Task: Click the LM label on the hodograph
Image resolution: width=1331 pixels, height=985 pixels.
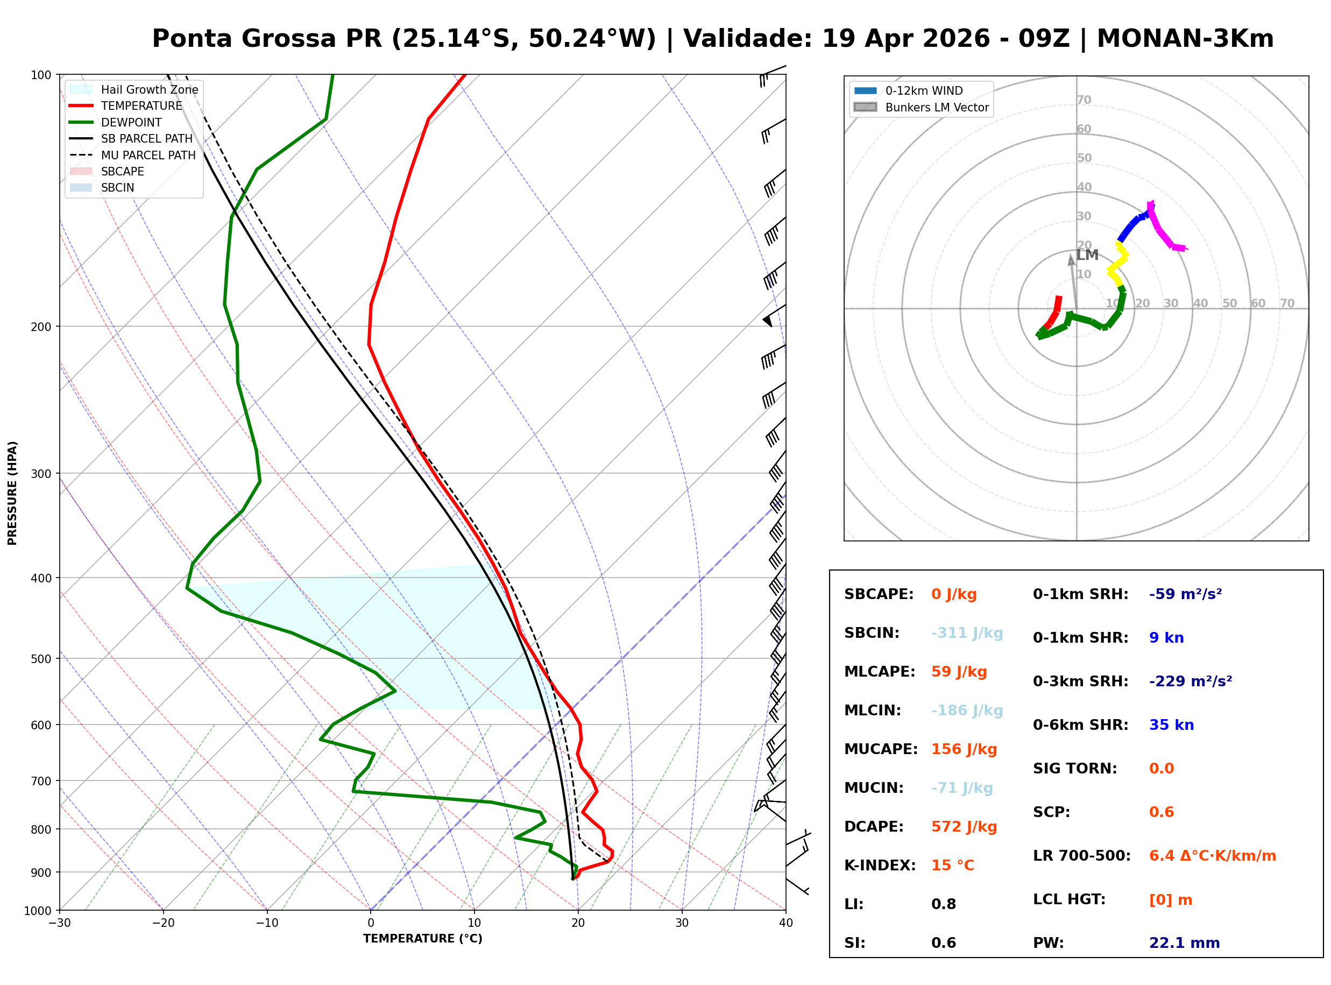Action: (x=1088, y=255)
